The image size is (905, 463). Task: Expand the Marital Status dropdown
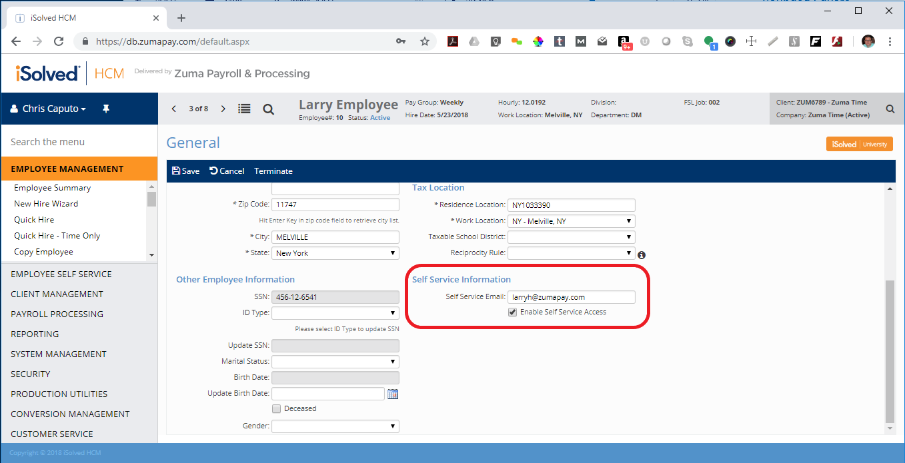tap(335, 362)
